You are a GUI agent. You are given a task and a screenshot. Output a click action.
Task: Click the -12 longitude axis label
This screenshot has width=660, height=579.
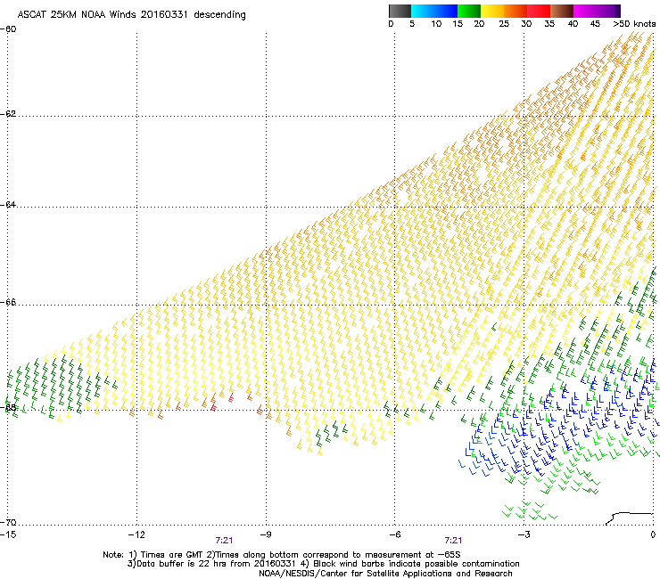[136, 534]
